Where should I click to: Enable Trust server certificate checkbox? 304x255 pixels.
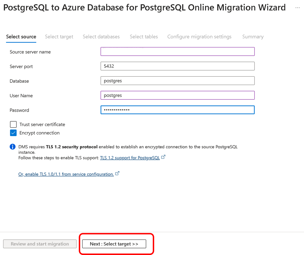[x=13, y=124]
